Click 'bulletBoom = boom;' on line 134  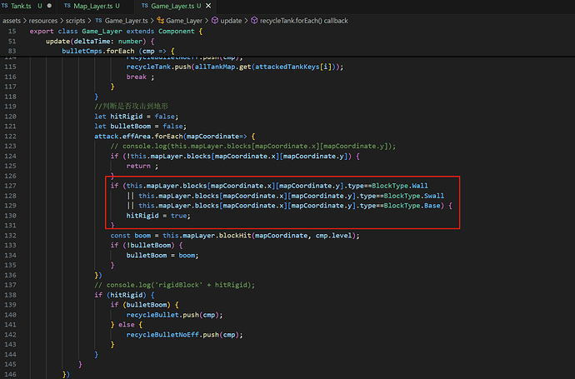coord(162,255)
